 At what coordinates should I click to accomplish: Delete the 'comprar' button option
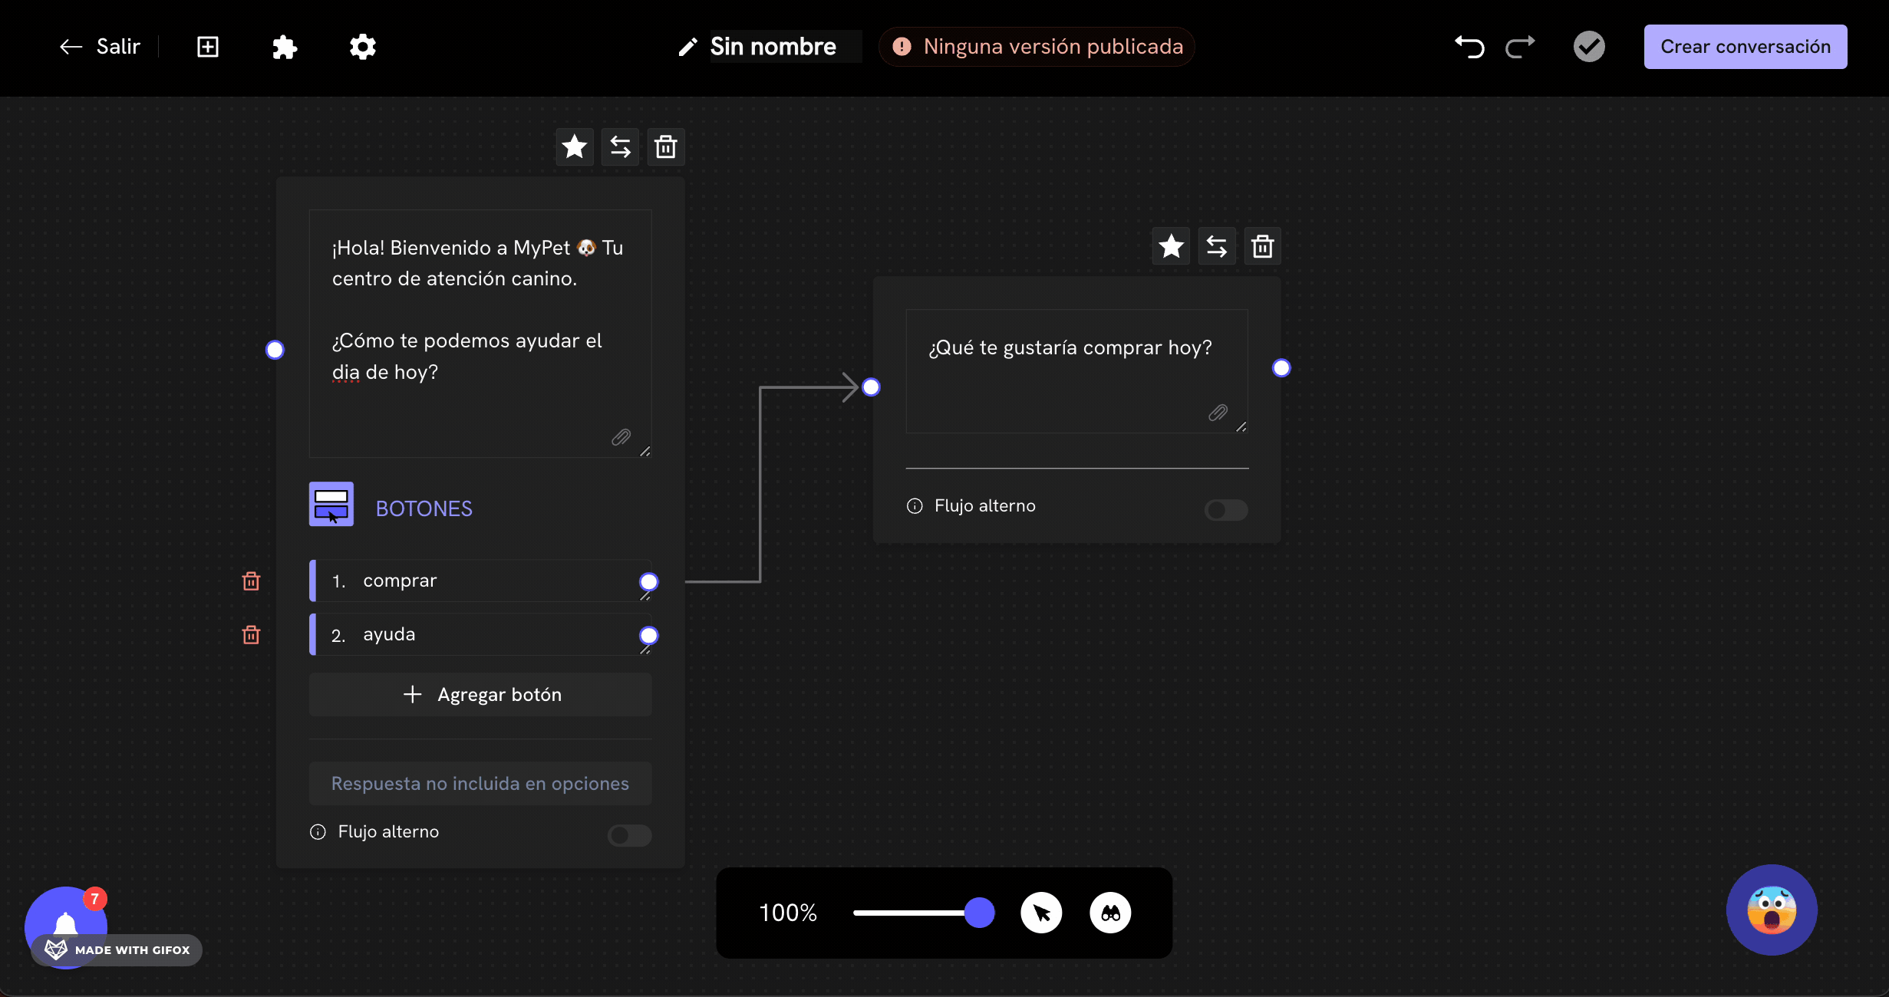point(251,581)
